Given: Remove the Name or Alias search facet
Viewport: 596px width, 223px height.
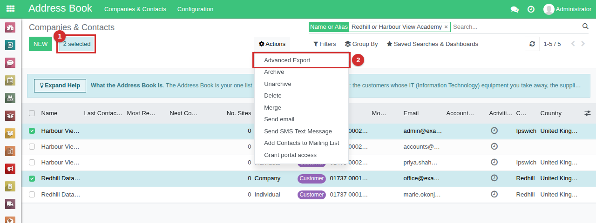Looking at the screenshot, I should tap(446, 27).
